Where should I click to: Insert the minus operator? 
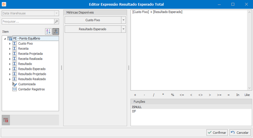144,95
